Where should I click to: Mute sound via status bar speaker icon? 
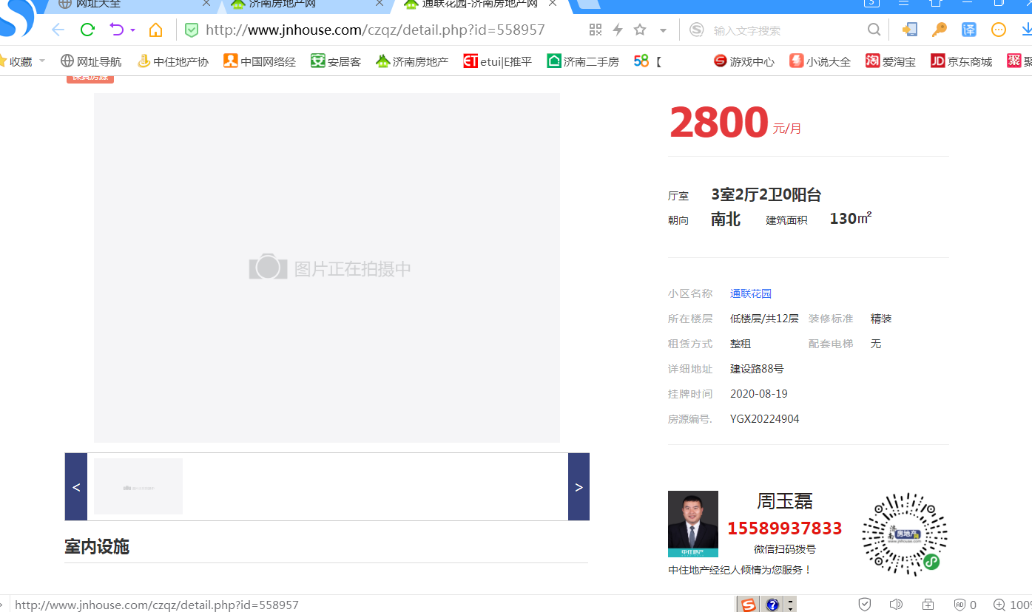(896, 605)
